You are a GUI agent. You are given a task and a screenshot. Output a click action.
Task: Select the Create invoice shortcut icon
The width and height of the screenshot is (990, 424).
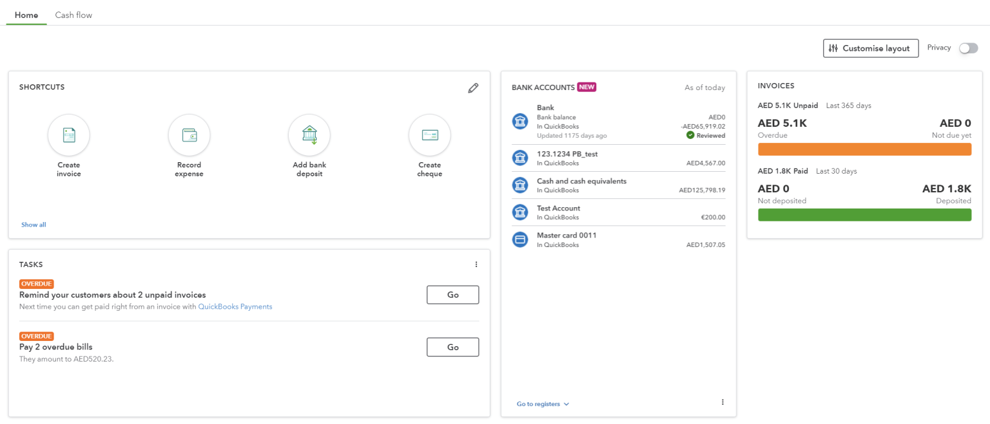point(68,135)
